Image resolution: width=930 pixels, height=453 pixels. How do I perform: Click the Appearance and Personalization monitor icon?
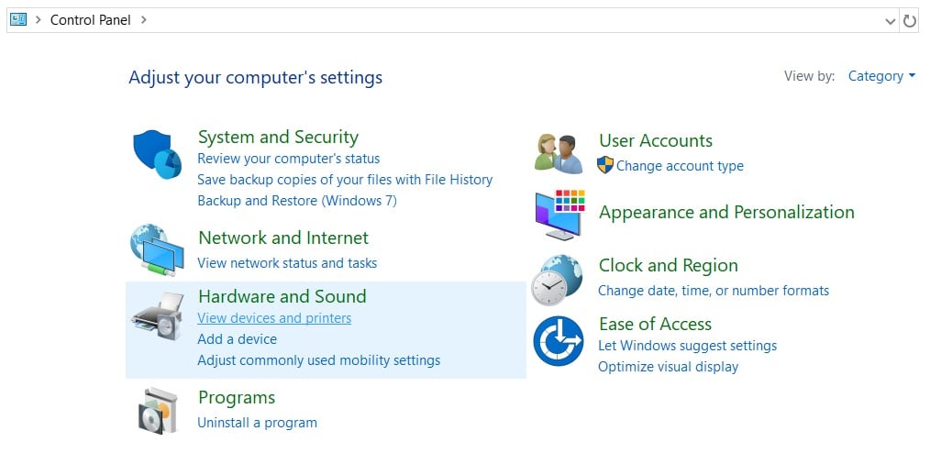pyautogui.click(x=559, y=213)
